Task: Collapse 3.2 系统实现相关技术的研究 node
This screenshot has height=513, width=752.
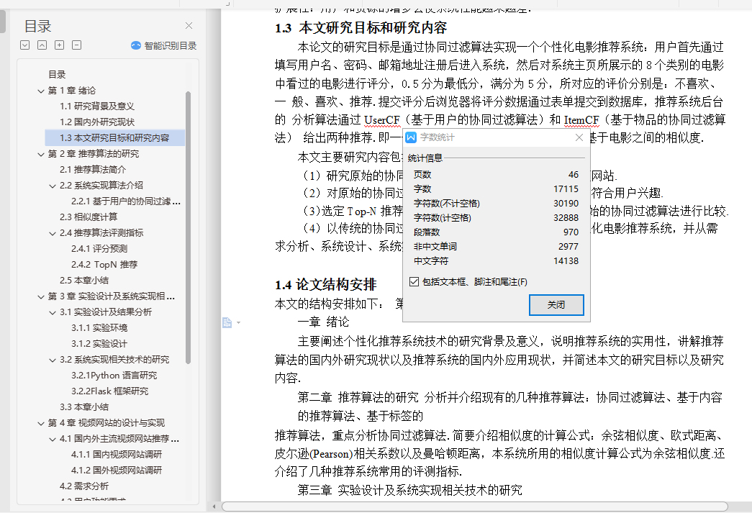Action: coord(53,360)
